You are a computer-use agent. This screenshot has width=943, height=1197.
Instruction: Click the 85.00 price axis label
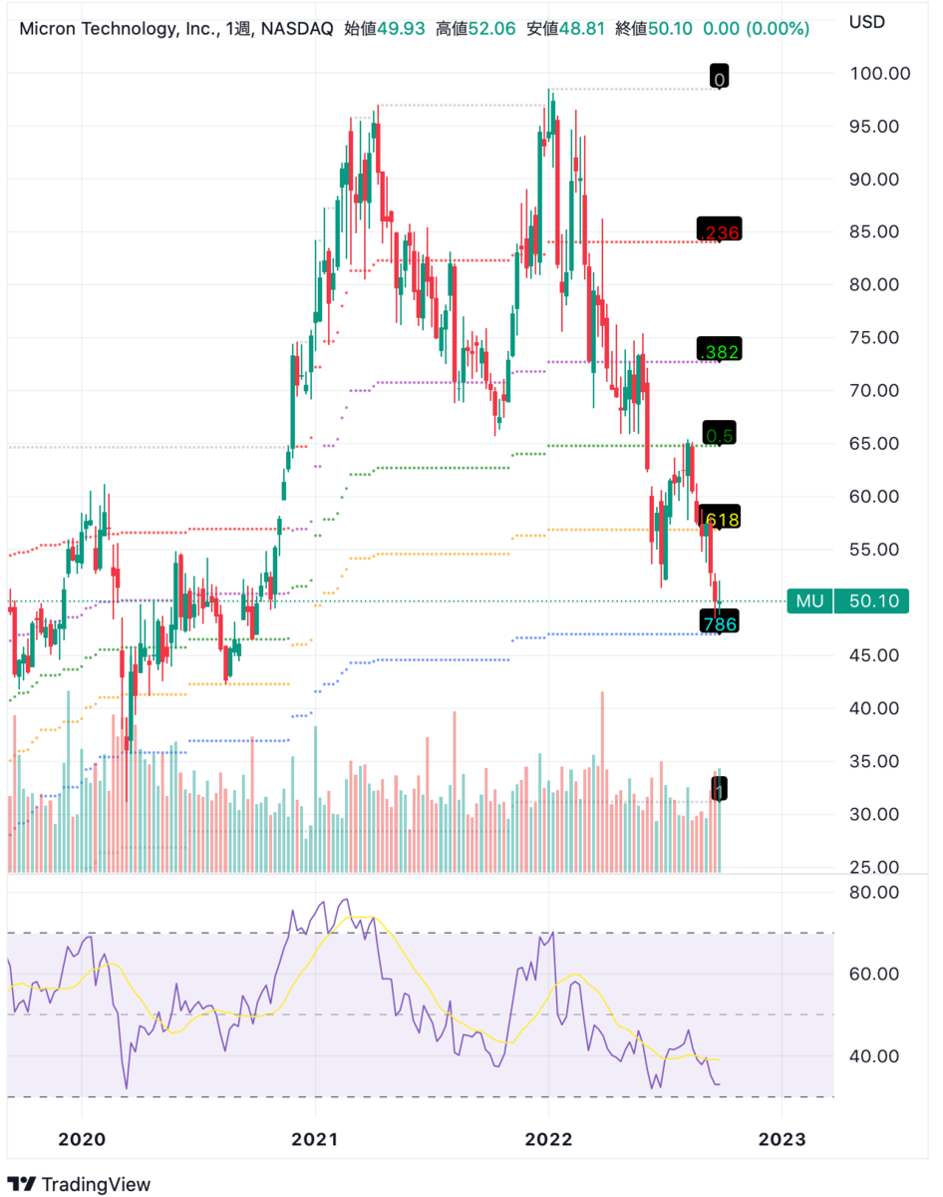(x=874, y=232)
